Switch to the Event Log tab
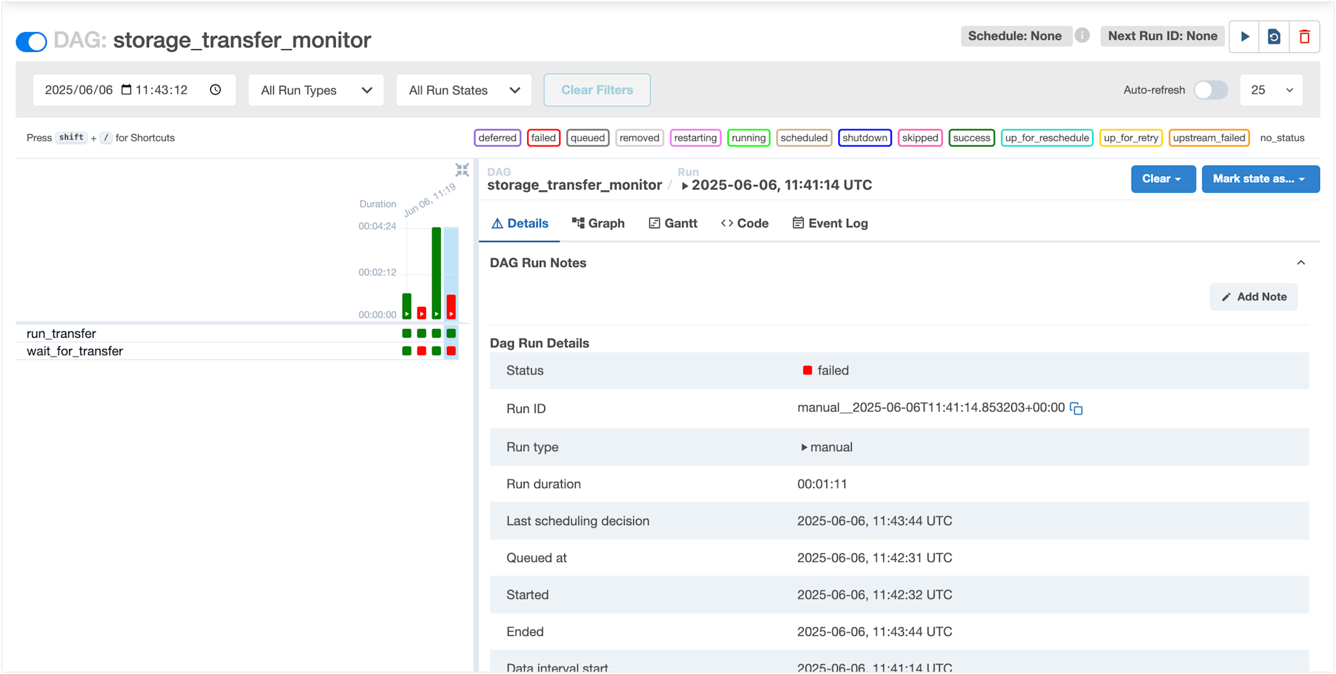 [x=830, y=224]
